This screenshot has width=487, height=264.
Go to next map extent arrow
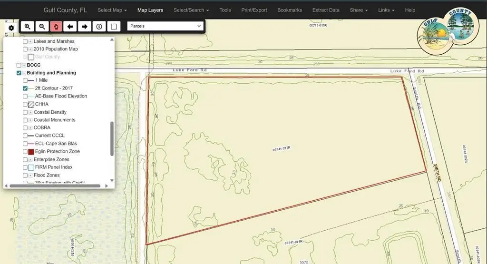[85, 27]
